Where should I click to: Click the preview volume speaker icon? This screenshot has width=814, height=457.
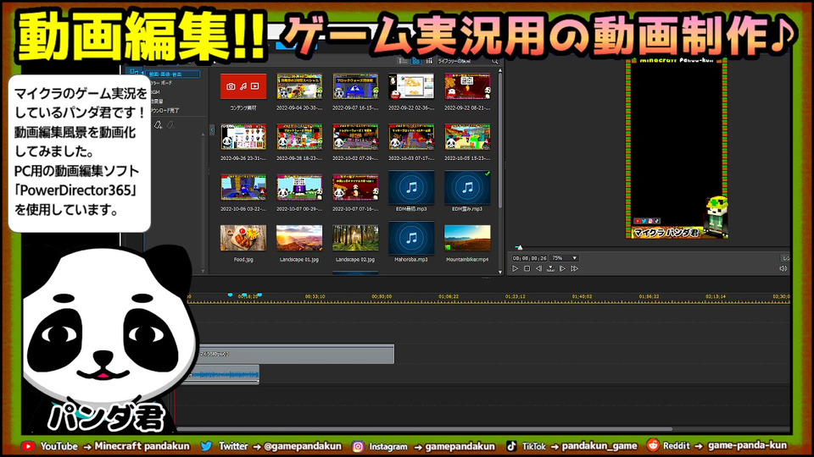point(783,268)
